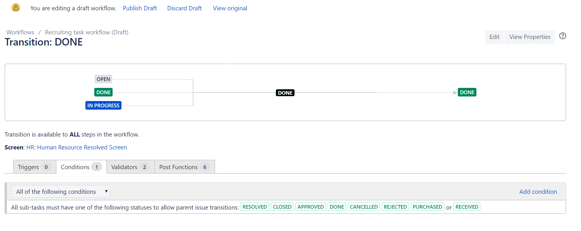This screenshot has height=231, width=581.
Task: Click the sub-tasks condition description text
Action: coord(125,207)
